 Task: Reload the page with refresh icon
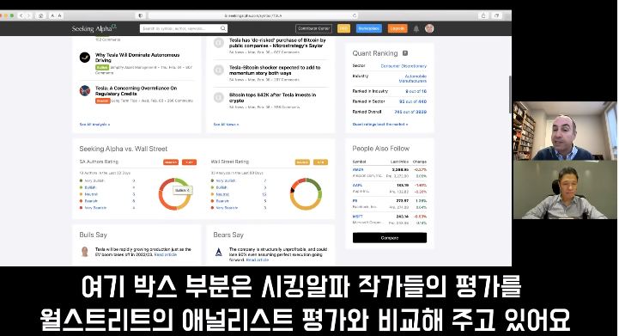point(355,15)
